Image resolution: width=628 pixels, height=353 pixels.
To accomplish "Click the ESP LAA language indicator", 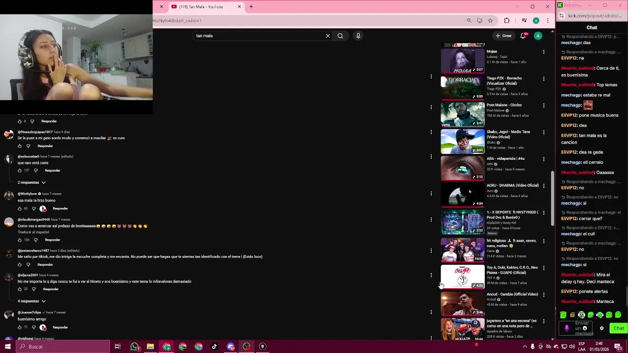I will pos(581,347).
